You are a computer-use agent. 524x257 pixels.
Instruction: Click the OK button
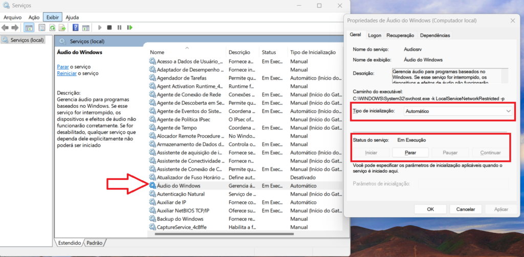pyautogui.click(x=430, y=209)
